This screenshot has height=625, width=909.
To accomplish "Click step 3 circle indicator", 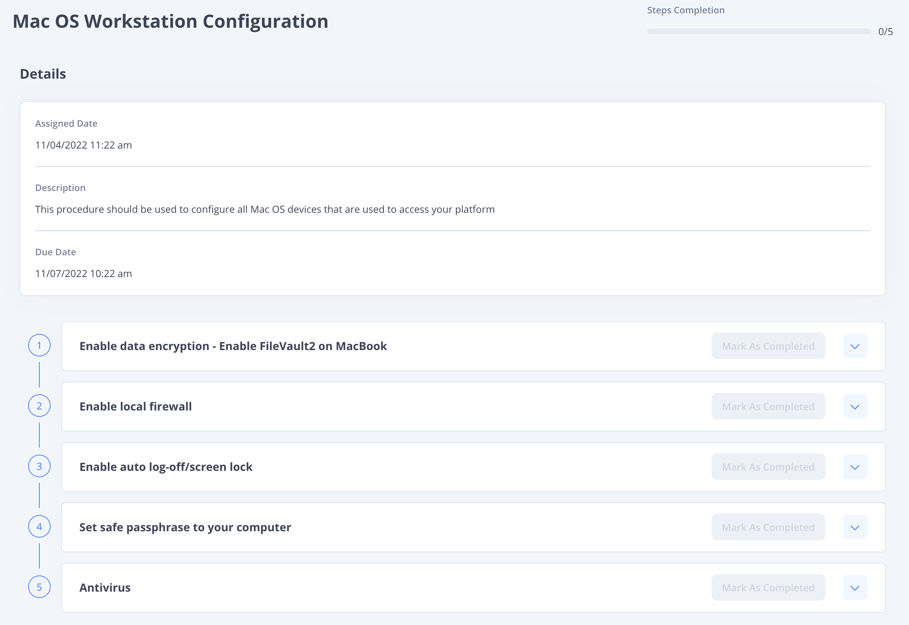I will click(39, 466).
